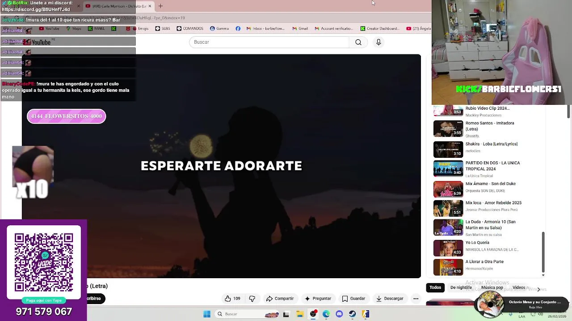572x321 pixels.
Task: Open Microsoft Edge from the taskbar
Action: coord(326,314)
